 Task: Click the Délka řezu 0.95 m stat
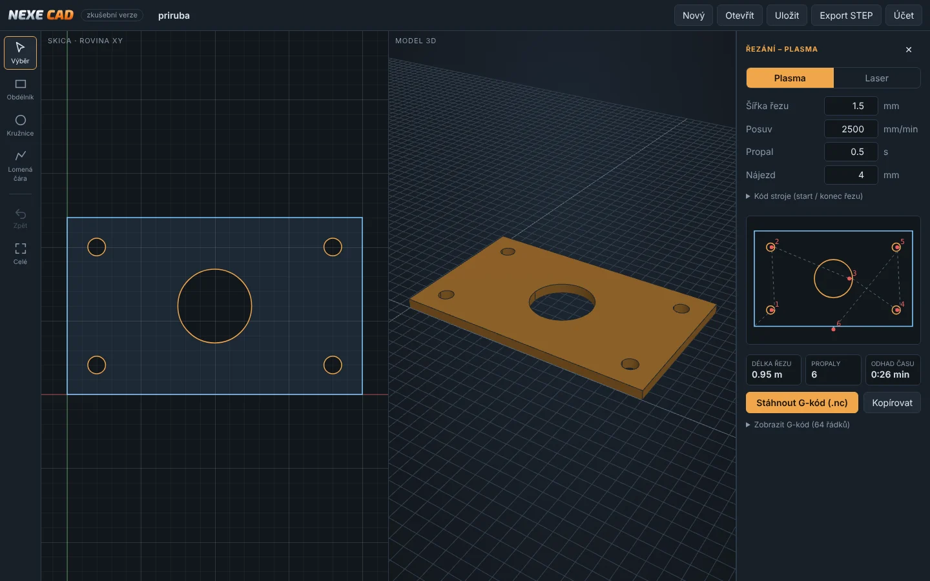pyautogui.click(x=774, y=370)
